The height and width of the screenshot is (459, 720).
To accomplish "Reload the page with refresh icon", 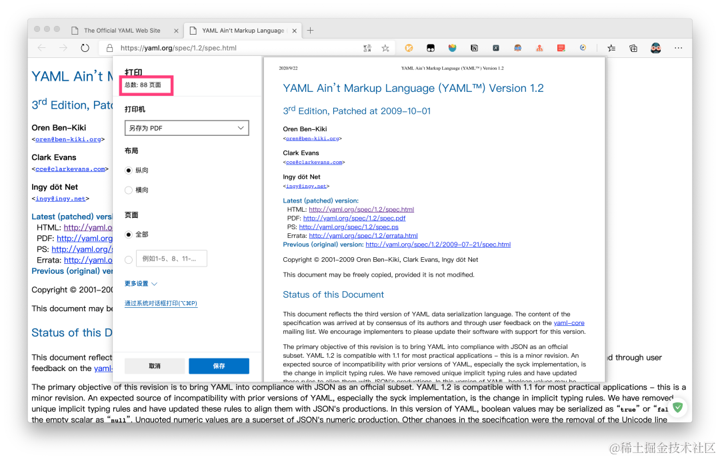I will click(x=85, y=48).
